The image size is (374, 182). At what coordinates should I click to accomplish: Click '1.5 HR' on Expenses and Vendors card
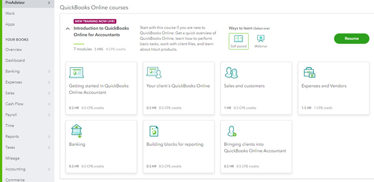click(x=306, y=108)
